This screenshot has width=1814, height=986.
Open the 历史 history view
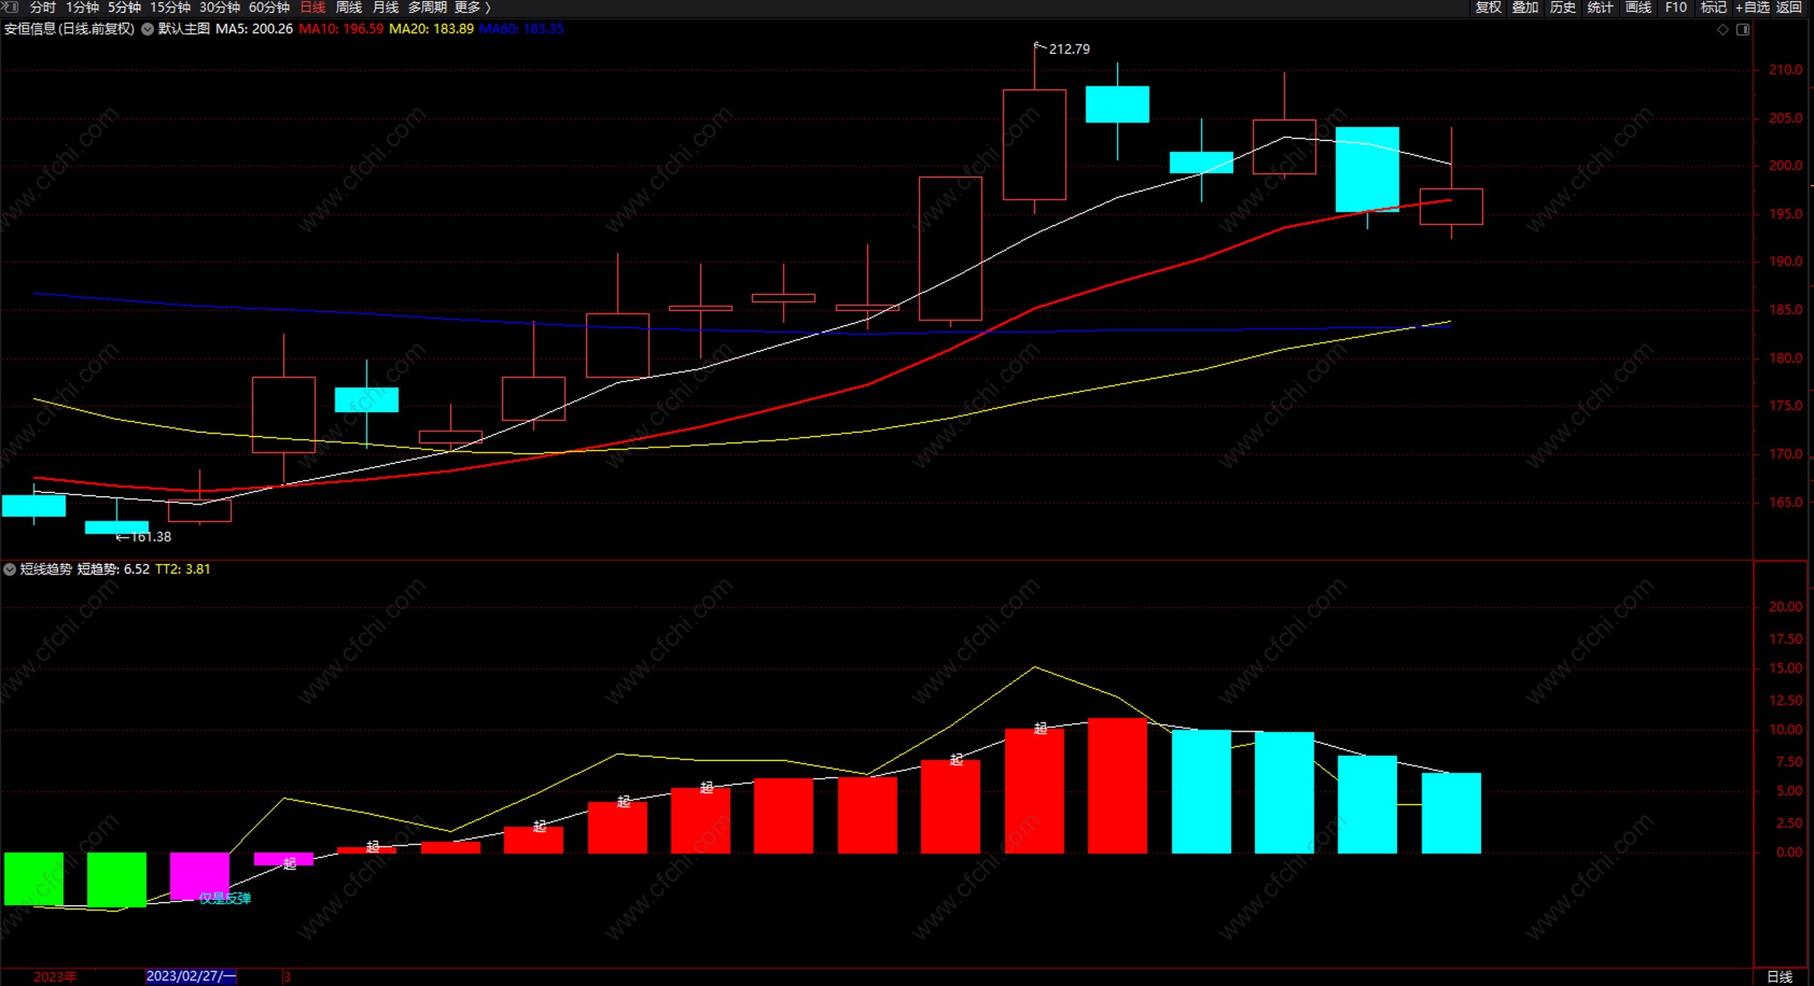pos(1563,8)
